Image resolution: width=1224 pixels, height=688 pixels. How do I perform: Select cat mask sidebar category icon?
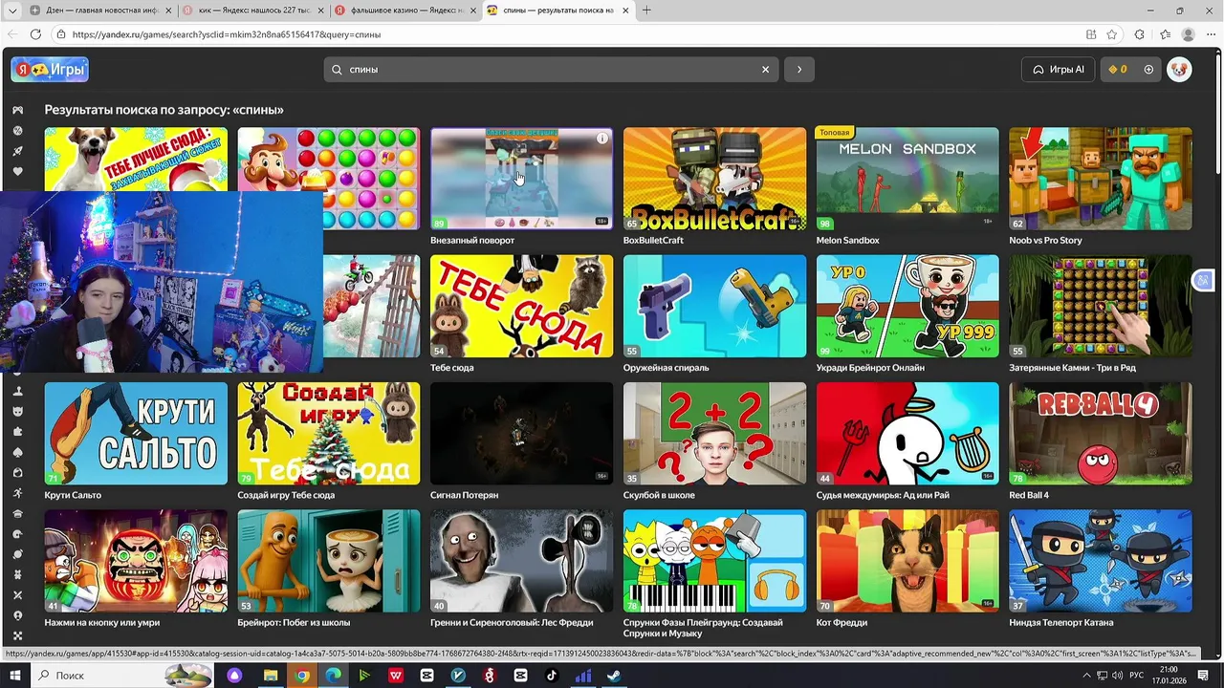(17, 411)
